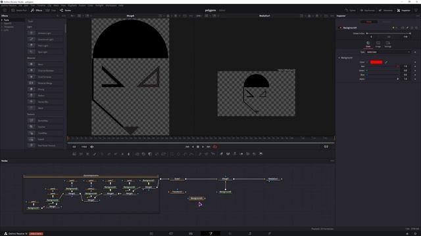The image size is (421, 236).
Task: Adjust the Global In/Out range slider
Action: [388, 33]
